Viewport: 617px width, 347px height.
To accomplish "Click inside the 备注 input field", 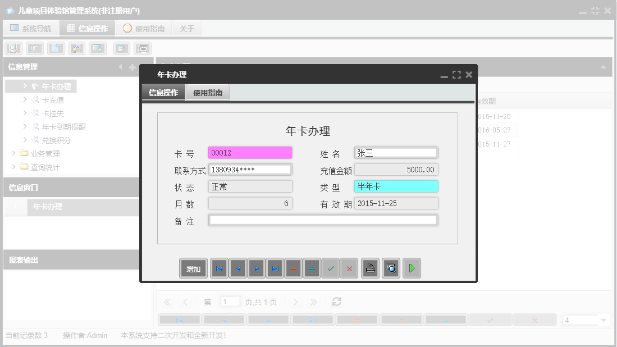I will pos(323,220).
